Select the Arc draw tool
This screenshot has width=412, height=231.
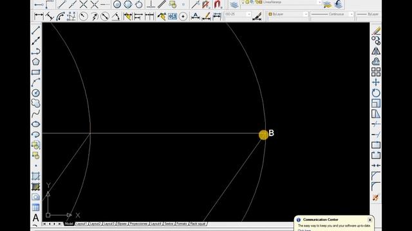click(36, 82)
